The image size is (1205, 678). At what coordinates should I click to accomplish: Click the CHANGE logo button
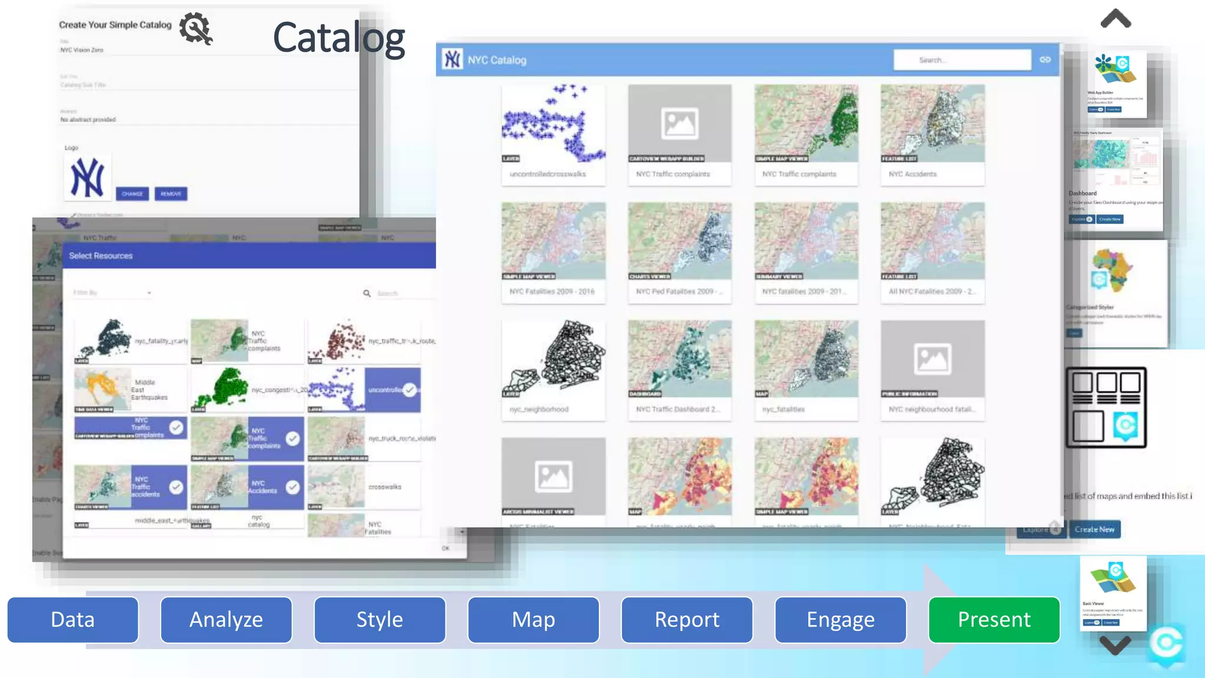point(132,194)
